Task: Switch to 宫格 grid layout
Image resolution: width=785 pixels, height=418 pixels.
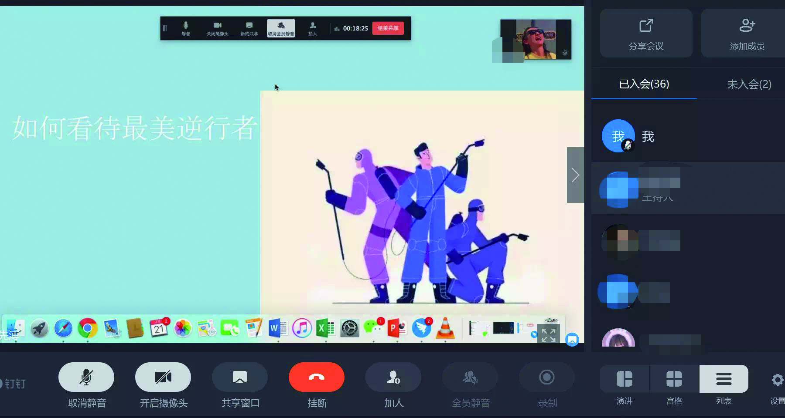Action: point(674,379)
